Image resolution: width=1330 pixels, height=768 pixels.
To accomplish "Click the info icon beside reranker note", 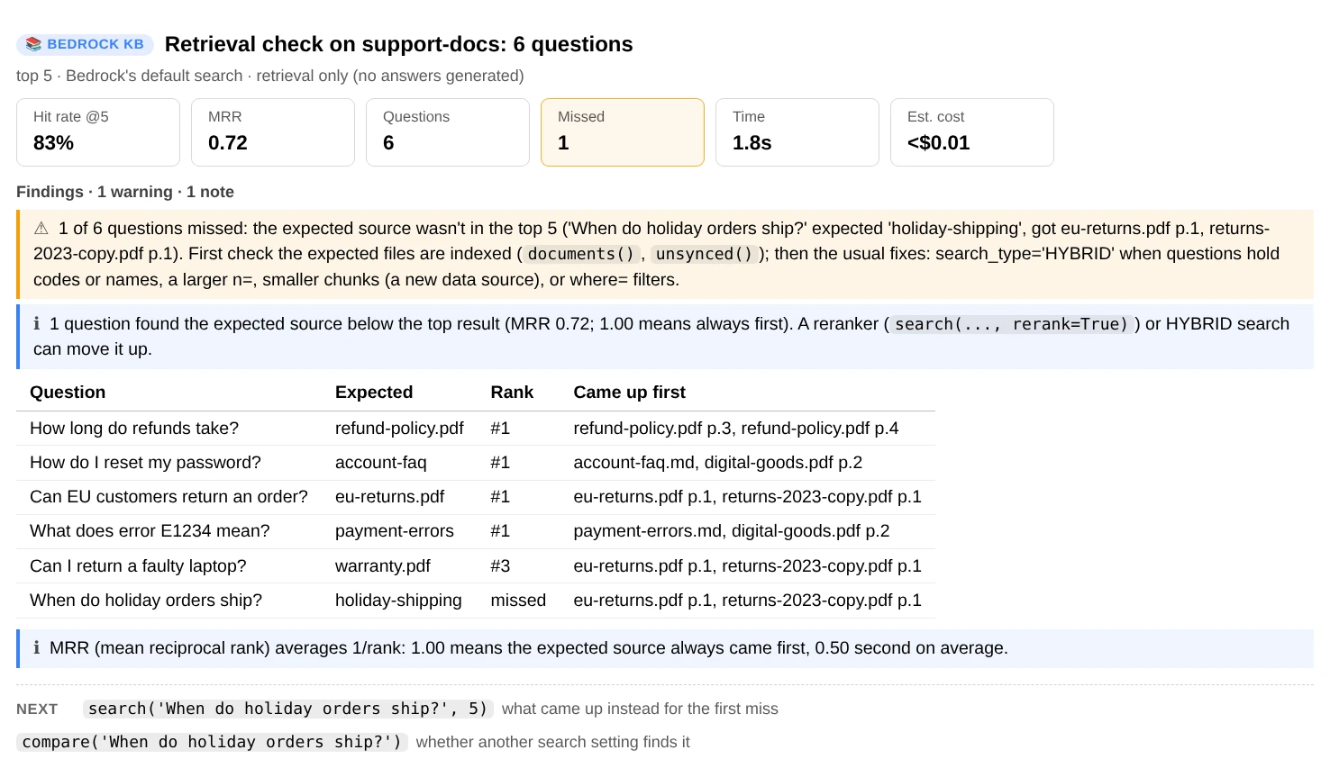I will point(37,324).
